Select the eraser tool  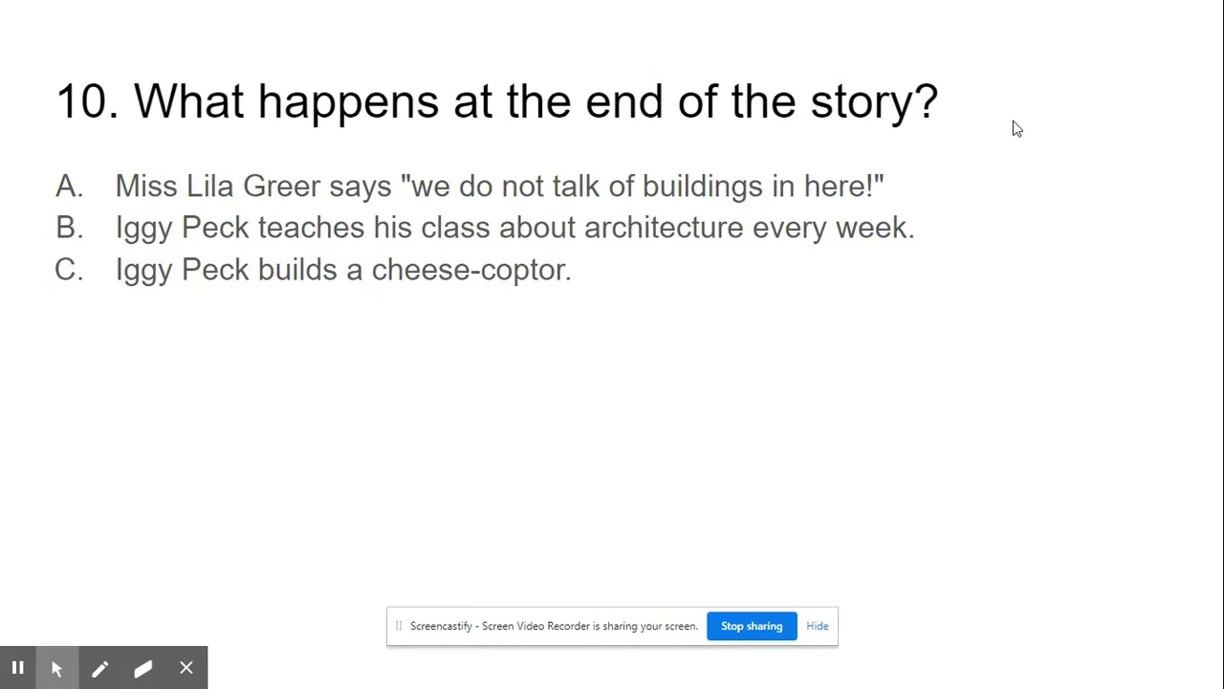pyautogui.click(x=142, y=668)
